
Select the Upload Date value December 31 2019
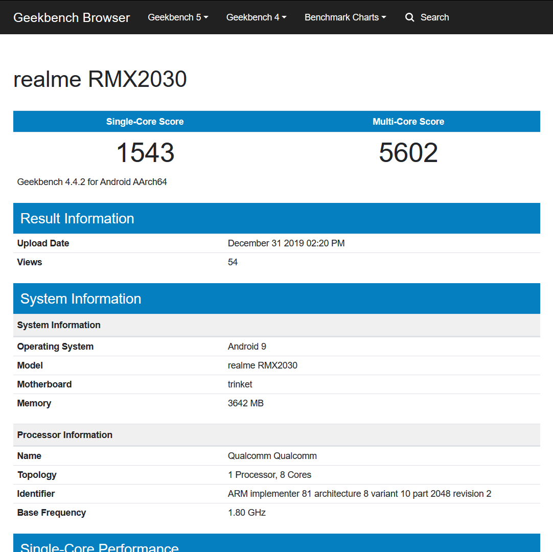point(286,243)
